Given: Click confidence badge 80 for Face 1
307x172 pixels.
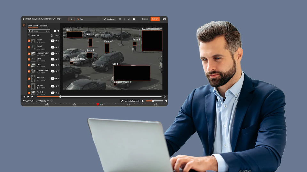Looking at the screenshot, I should point(52,41).
